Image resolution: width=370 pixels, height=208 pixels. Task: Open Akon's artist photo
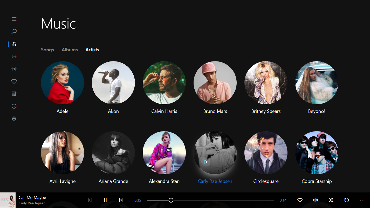(x=113, y=83)
